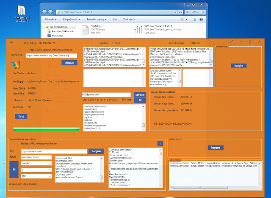Click the empty text box below Dış linkler
Image resolution: width=271 pixels, height=198 pixels.
coord(114,78)
